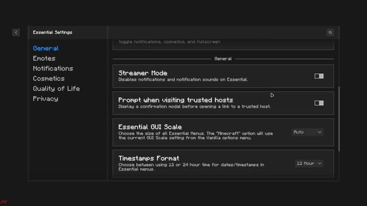Select the General category
This screenshot has width=367, height=206.
coord(46,48)
